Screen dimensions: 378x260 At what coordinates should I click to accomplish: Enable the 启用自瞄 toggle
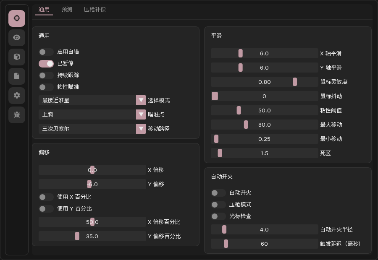tap(46, 52)
